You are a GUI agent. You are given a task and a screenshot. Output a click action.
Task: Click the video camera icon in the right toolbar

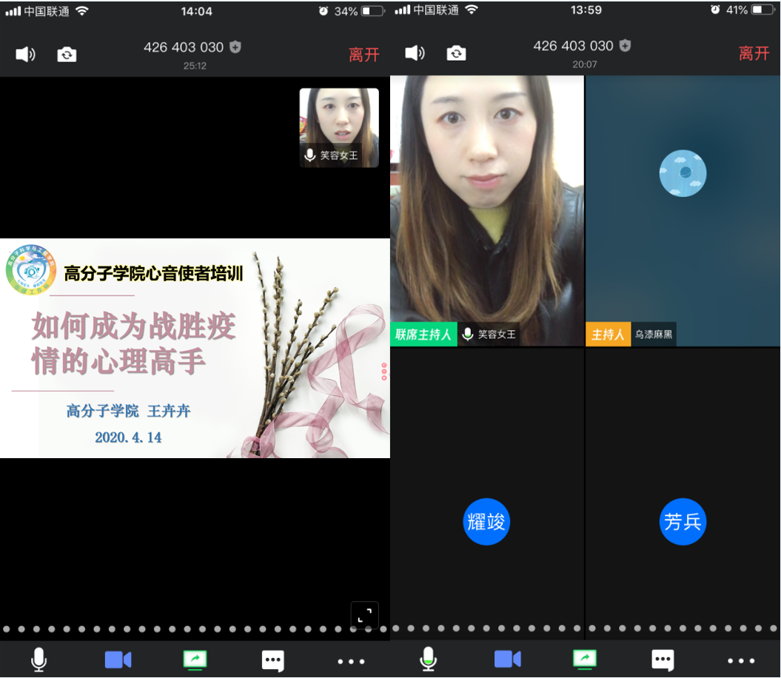[x=507, y=659]
